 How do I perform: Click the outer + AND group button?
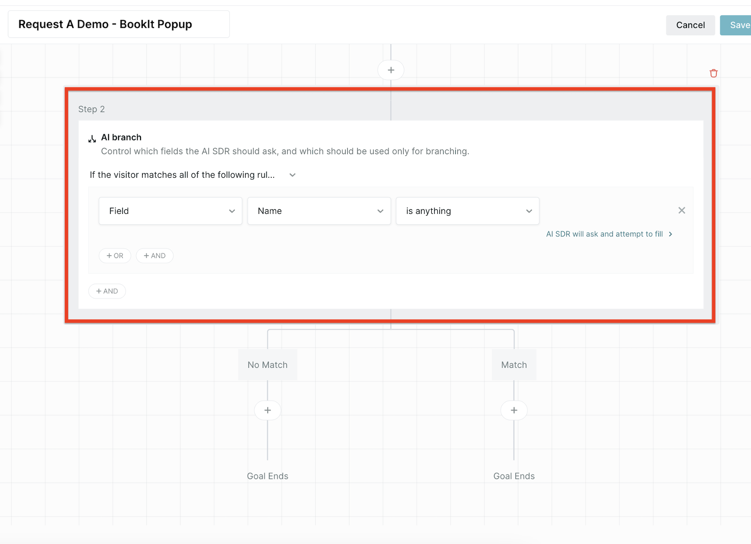pyautogui.click(x=107, y=291)
